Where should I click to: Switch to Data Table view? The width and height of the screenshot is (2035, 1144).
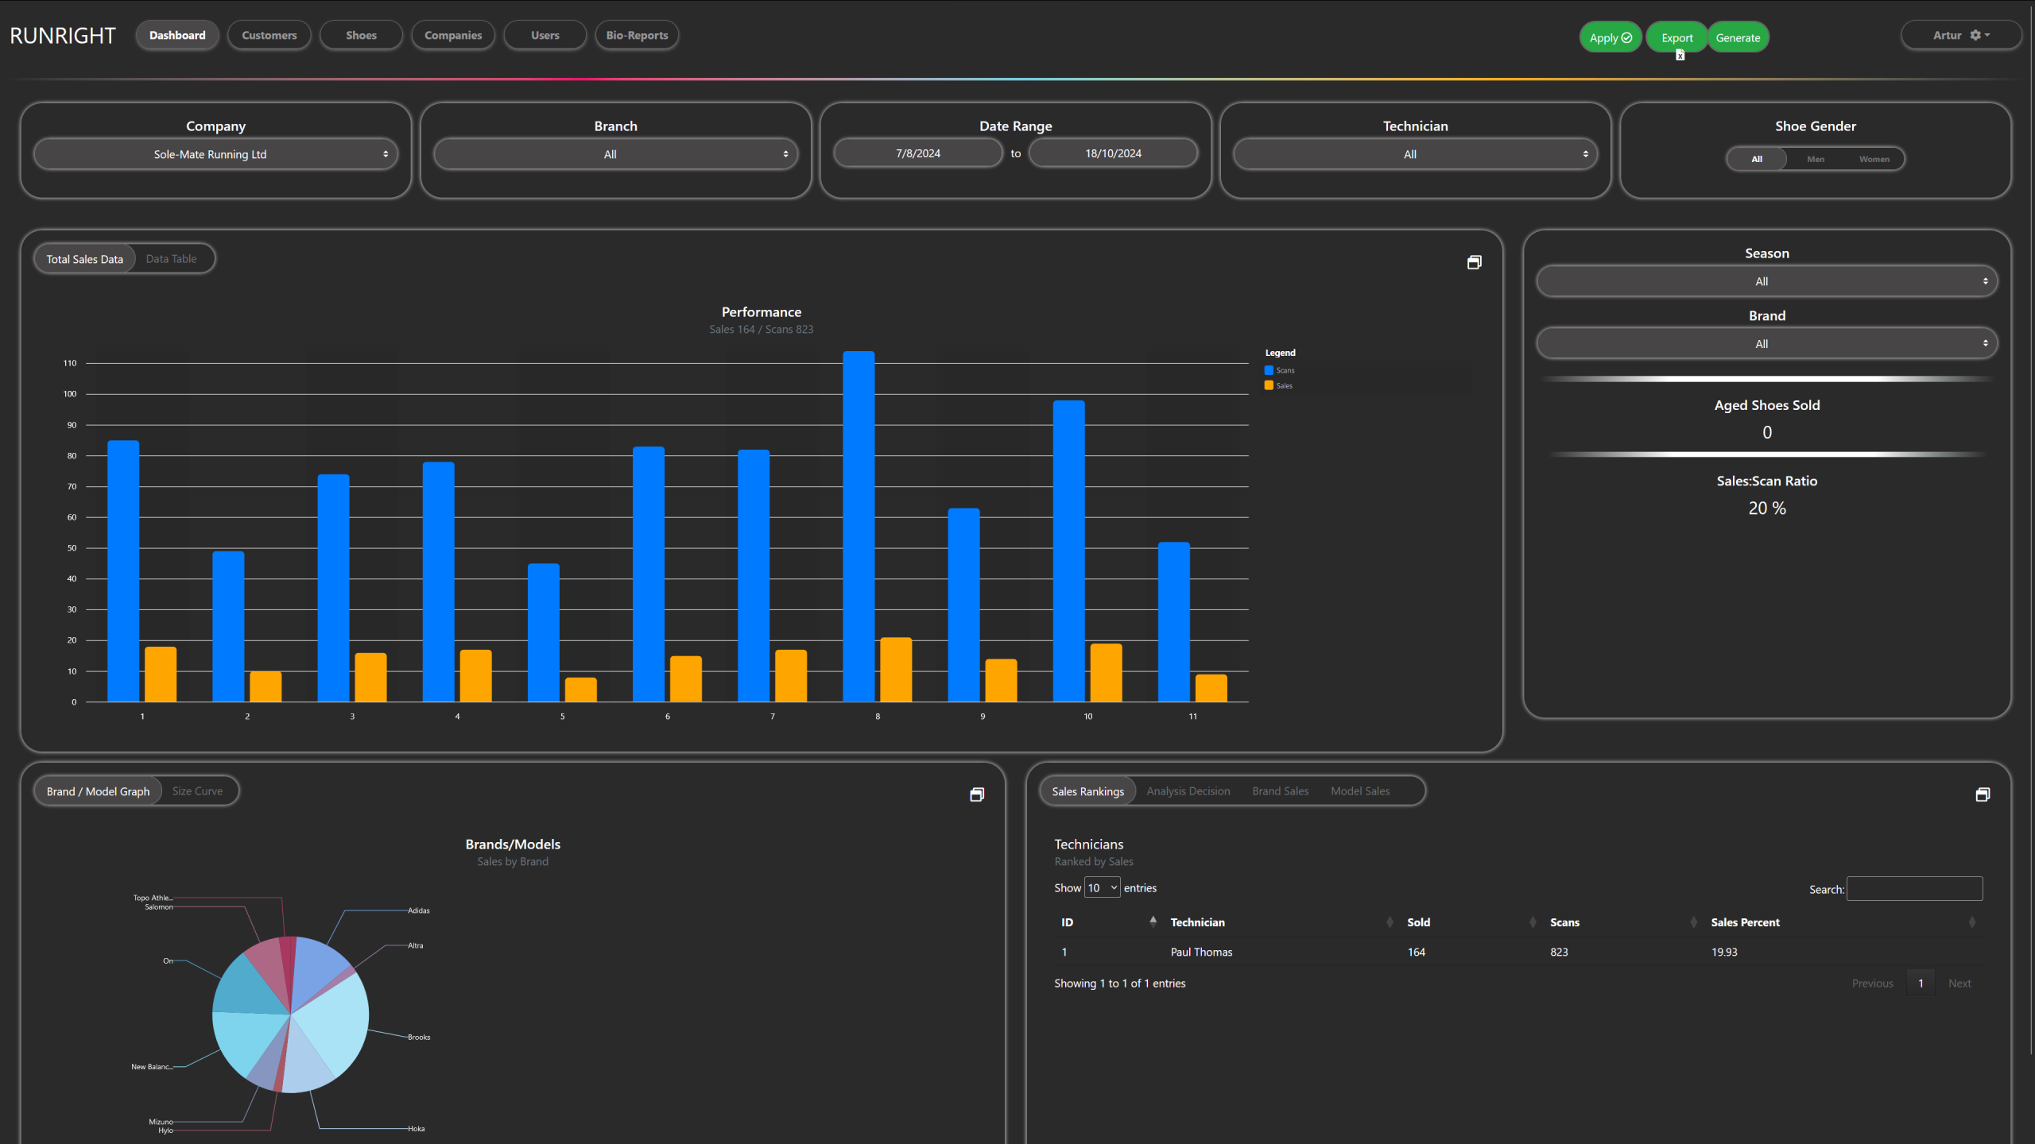click(171, 259)
